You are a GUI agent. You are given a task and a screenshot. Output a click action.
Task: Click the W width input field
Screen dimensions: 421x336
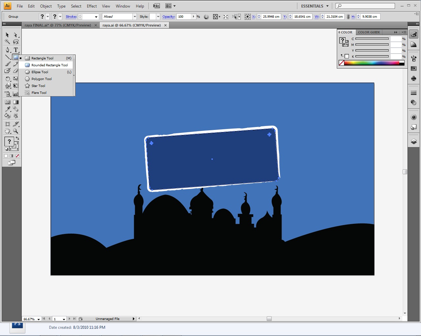(335, 16)
